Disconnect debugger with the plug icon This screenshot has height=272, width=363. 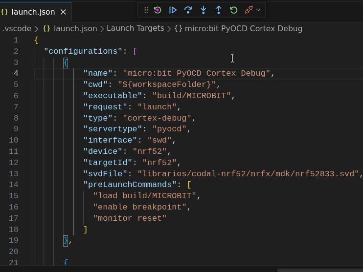(x=249, y=10)
